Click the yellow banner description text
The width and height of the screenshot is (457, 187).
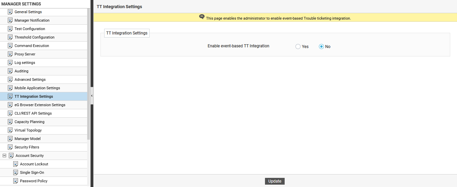279,18
